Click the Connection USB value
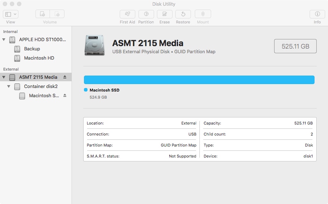Viewport: 328px width, 204px height. pos(192,134)
